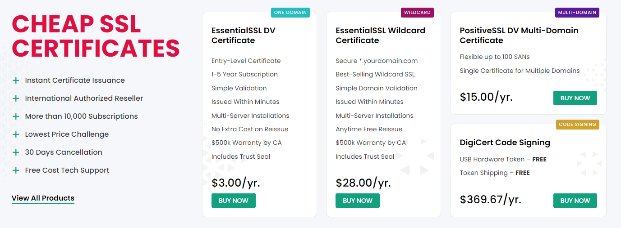Click plus icon beside Instant Certificate Issuance
621x228 pixels.
click(x=16, y=80)
